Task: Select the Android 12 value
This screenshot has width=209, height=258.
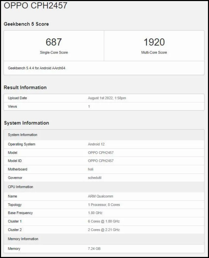Action: 96,144
